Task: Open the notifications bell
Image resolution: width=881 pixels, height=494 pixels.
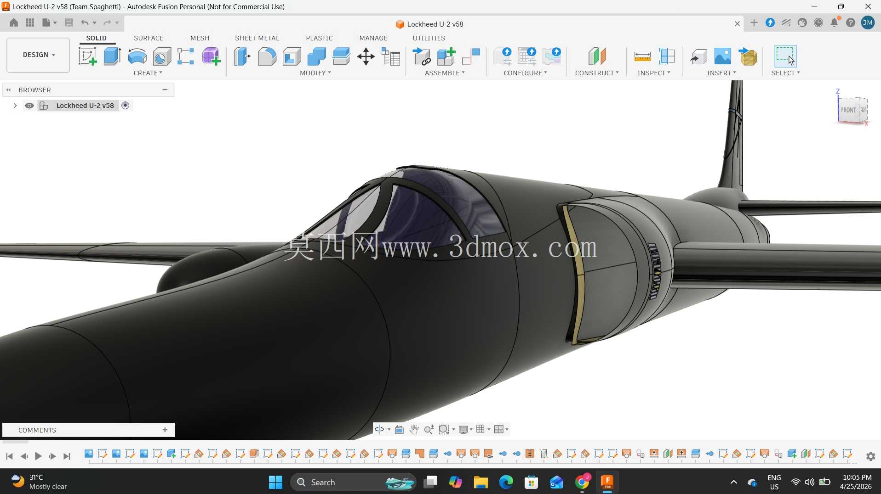Action: coord(835,22)
